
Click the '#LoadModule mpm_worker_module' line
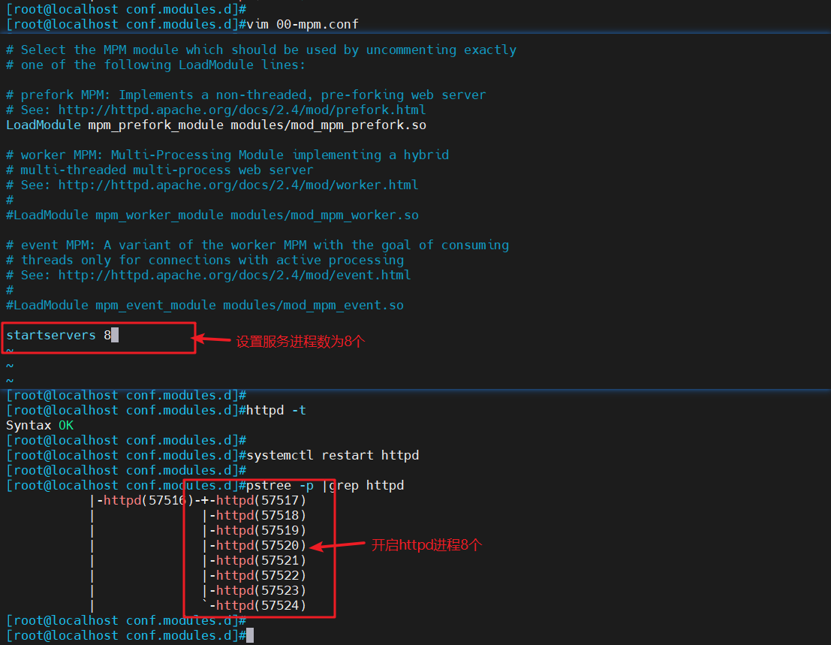pyautogui.click(x=212, y=216)
